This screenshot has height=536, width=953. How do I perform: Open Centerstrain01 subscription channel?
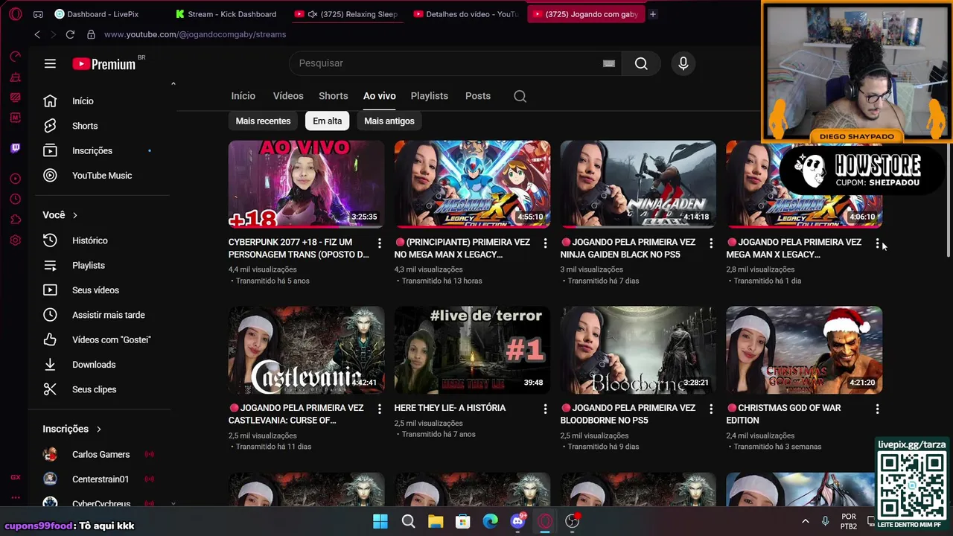click(100, 479)
